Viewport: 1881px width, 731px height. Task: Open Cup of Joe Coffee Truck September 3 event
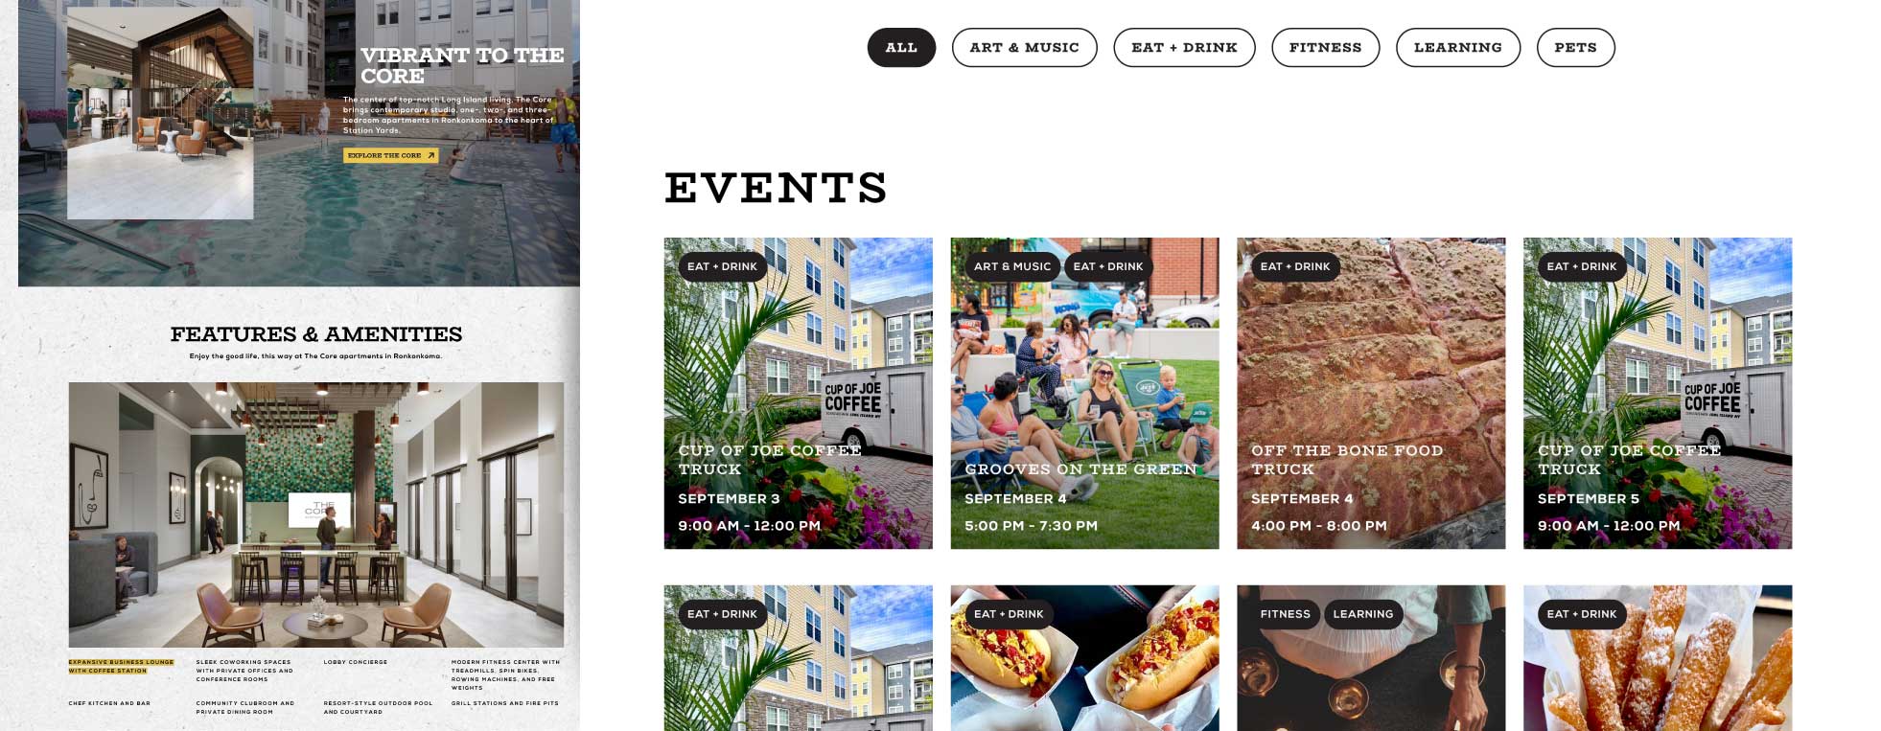click(798, 393)
